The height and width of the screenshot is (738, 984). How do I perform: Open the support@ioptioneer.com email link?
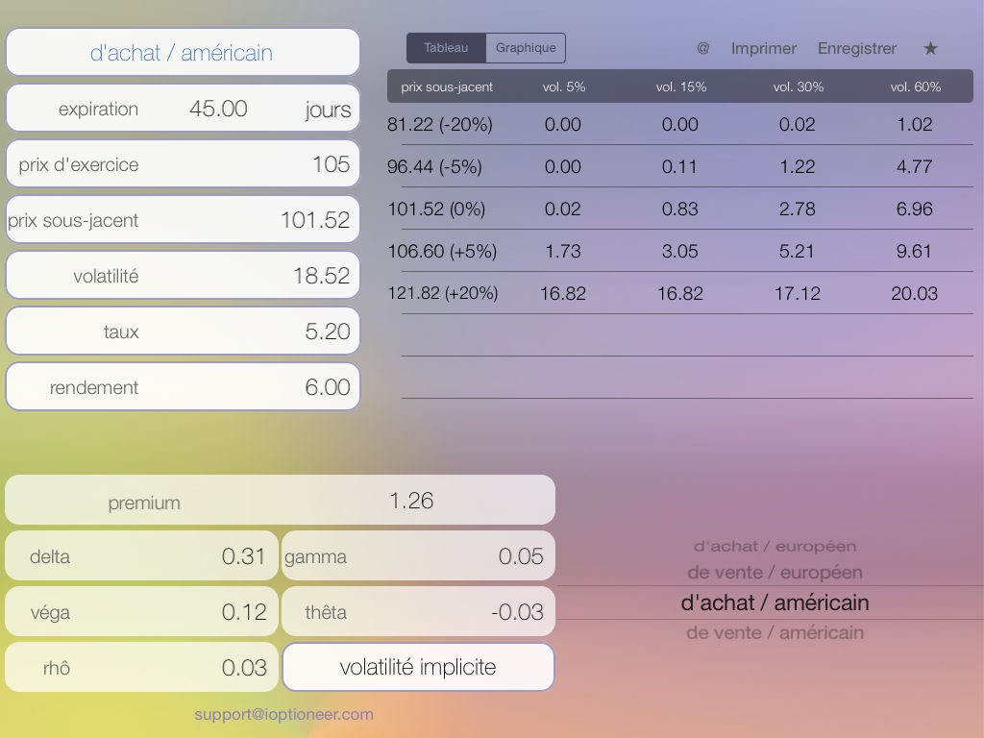coord(283,714)
